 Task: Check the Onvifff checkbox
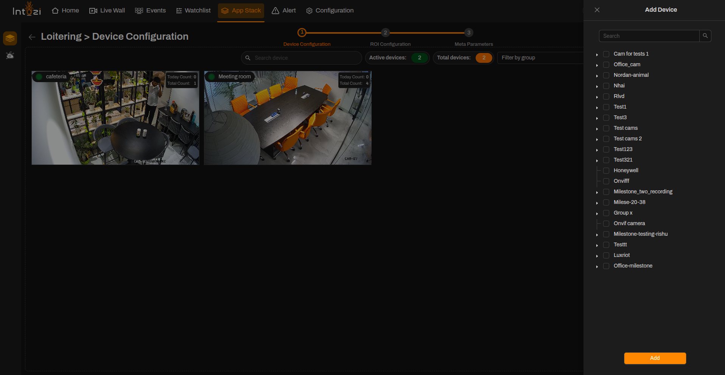[x=606, y=181]
